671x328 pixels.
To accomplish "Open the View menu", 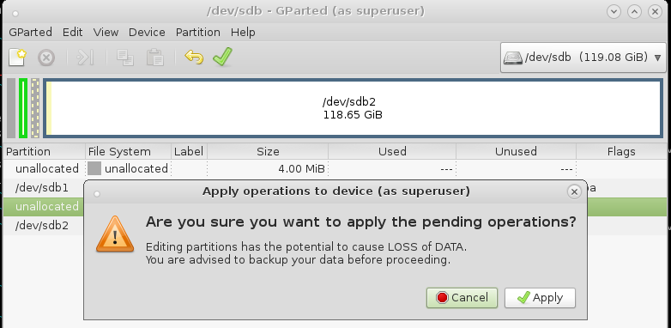I will pos(106,33).
